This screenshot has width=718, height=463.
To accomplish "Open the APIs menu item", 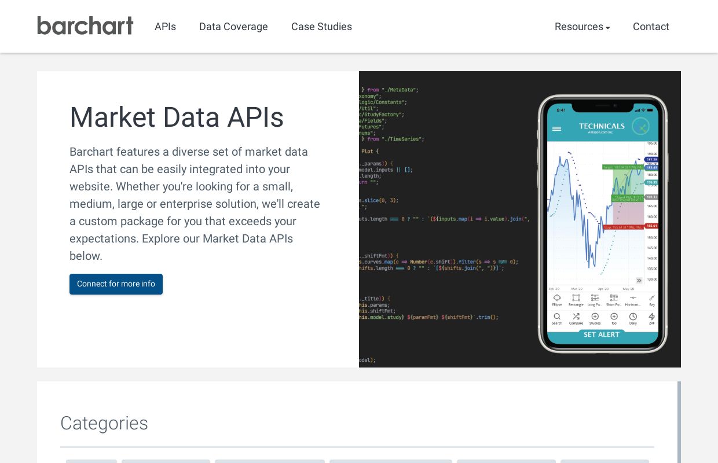I will tap(165, 27).
